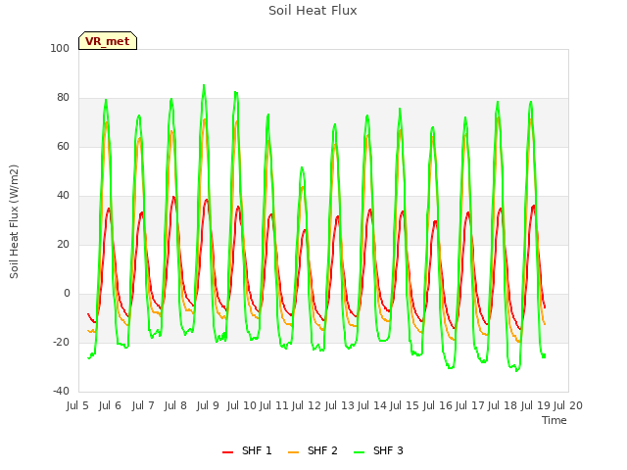Toggle the SHF 1 legend entry
The image size is (627, 470).
coord(247,450)
